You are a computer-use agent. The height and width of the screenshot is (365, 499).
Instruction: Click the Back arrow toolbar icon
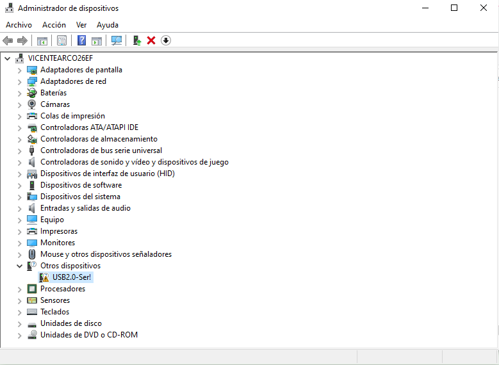tap(8, 40)
